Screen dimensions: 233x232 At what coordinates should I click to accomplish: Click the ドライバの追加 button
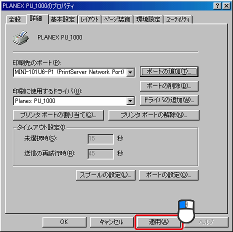(x=169, y=100)
